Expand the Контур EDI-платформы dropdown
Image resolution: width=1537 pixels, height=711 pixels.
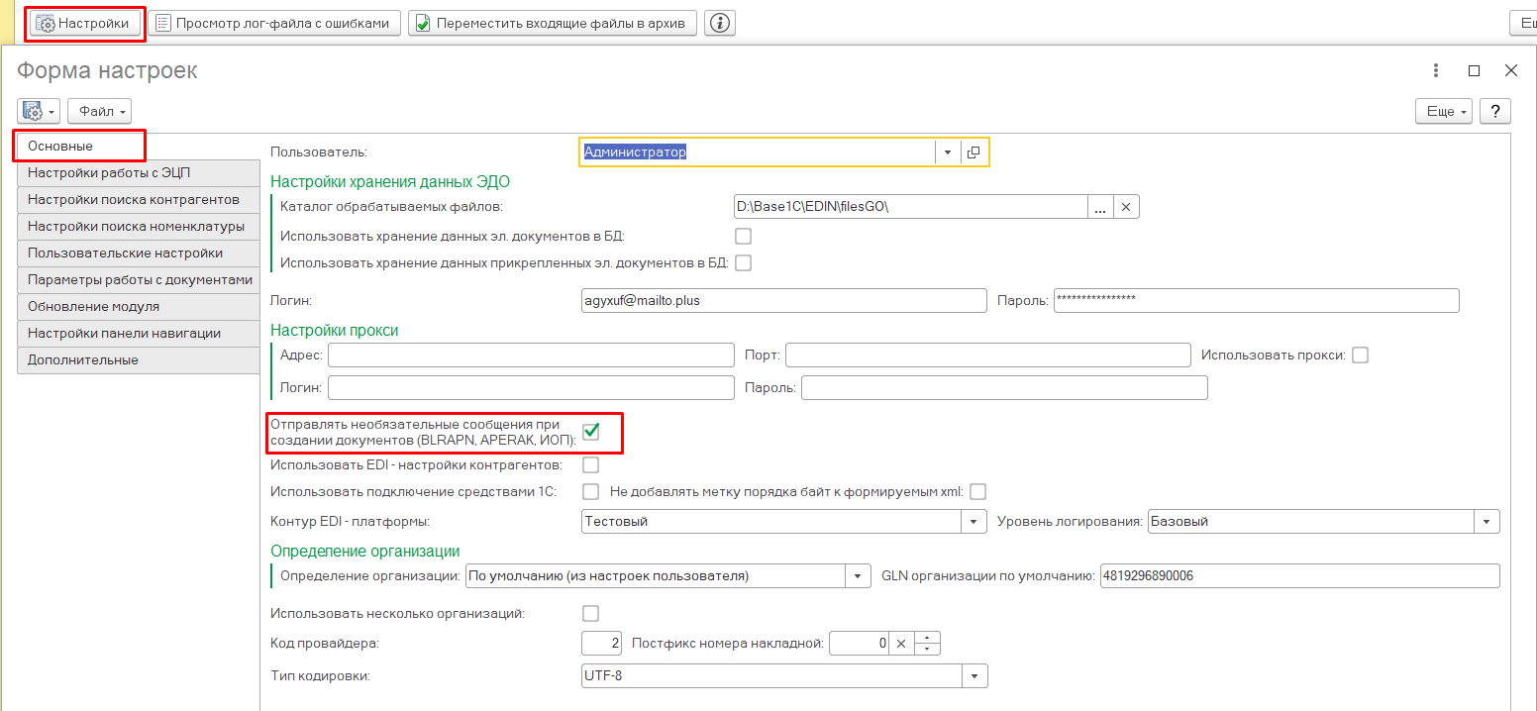pos(974,522)
